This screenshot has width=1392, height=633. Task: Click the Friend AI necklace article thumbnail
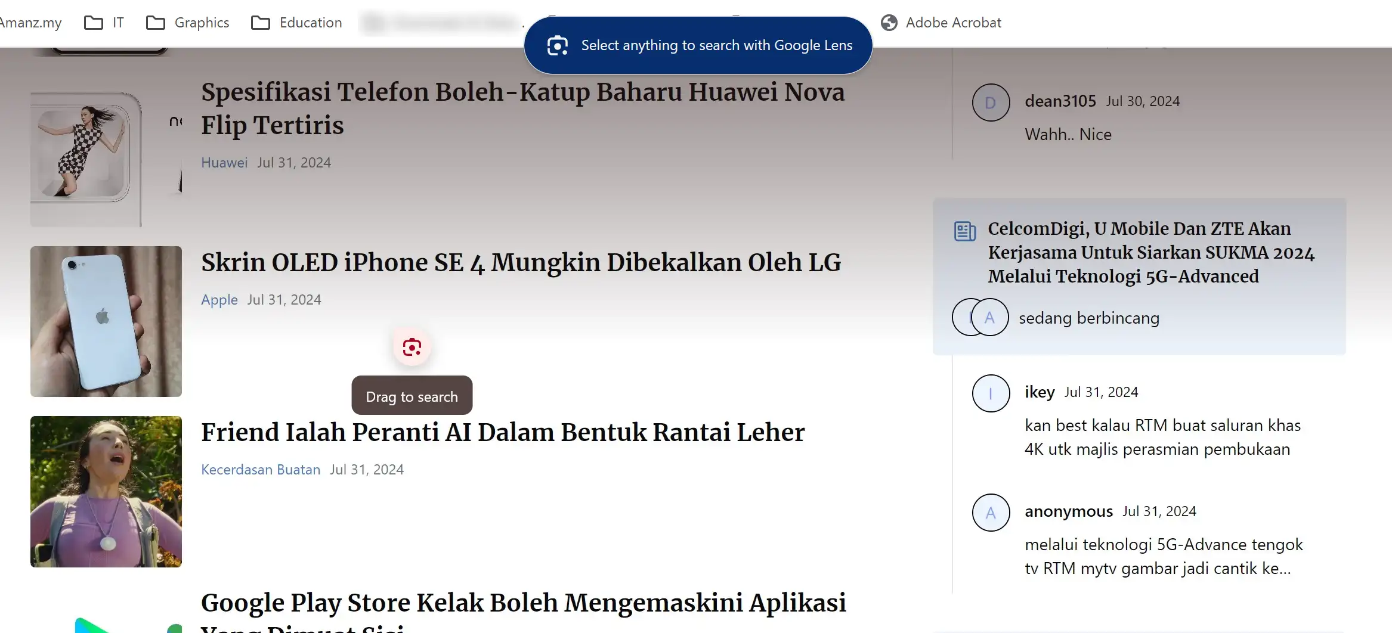pyautogui.click(x=106, y=492)
